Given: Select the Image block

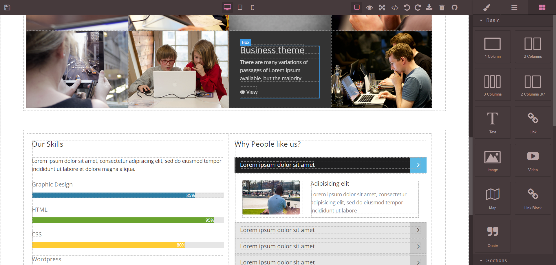Looking at the screenshot, I should point(493,160).
